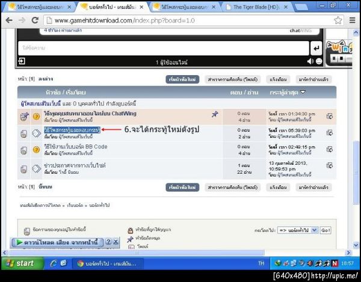Image resolution: width=361 pixels, height=282 pixels.
Task: Open the BB Code topic link
Action: click(x=76, y=147)
